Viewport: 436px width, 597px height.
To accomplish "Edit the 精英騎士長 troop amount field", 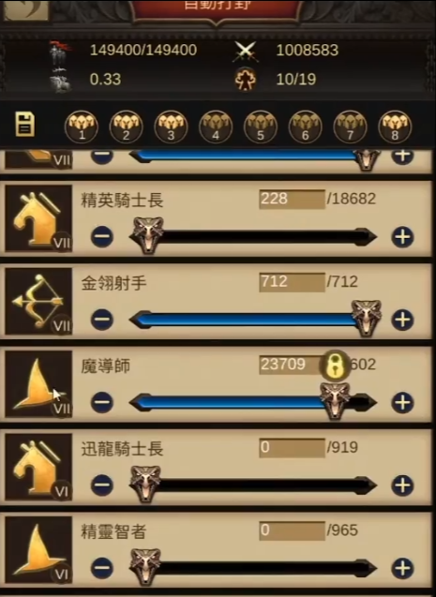I will point(292,199).
